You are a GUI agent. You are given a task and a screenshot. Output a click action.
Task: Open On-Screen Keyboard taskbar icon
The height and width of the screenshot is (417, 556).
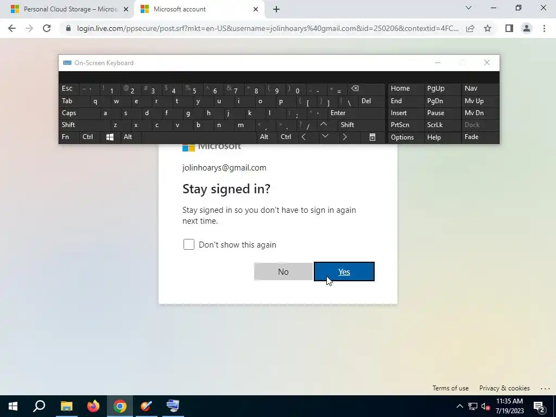(173, 406)
